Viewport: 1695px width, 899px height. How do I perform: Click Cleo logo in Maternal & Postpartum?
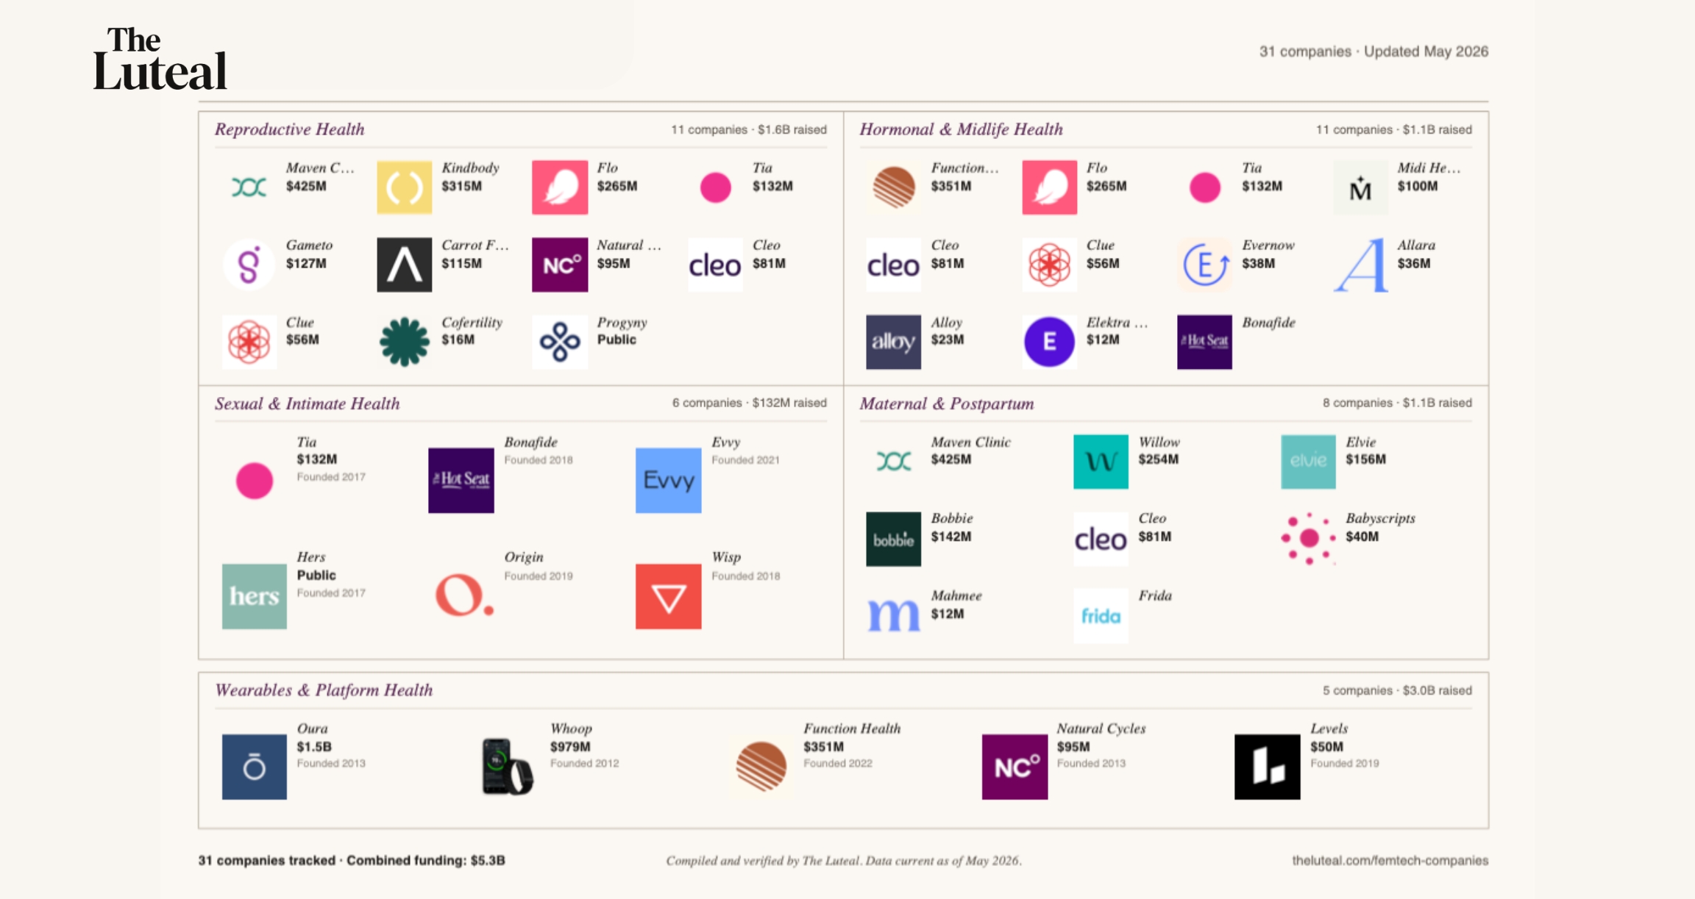click(1101, 539)
